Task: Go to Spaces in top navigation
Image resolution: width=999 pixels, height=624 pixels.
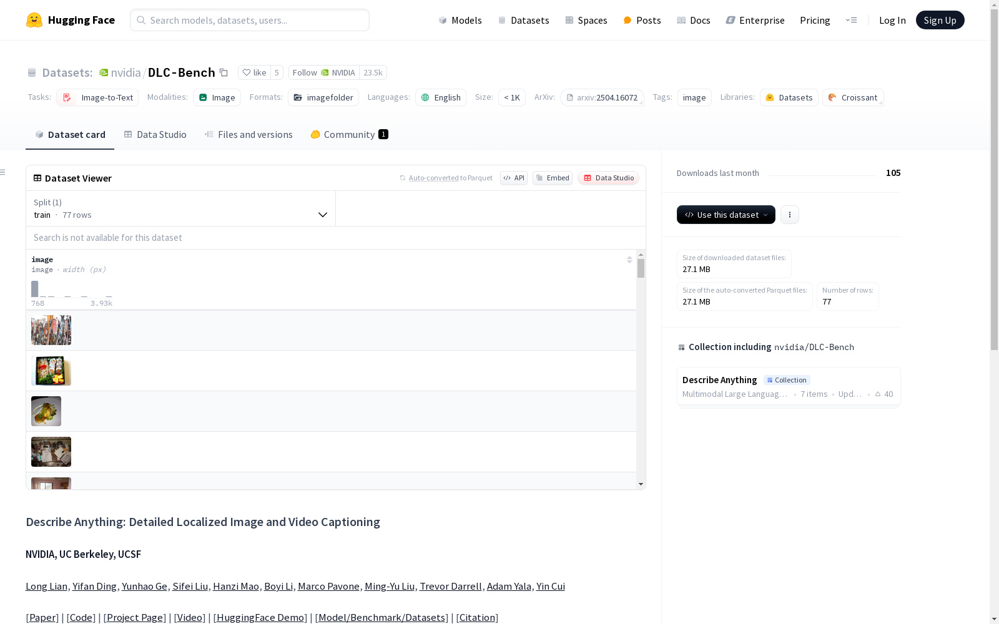Action: click(x=586, y=20)
